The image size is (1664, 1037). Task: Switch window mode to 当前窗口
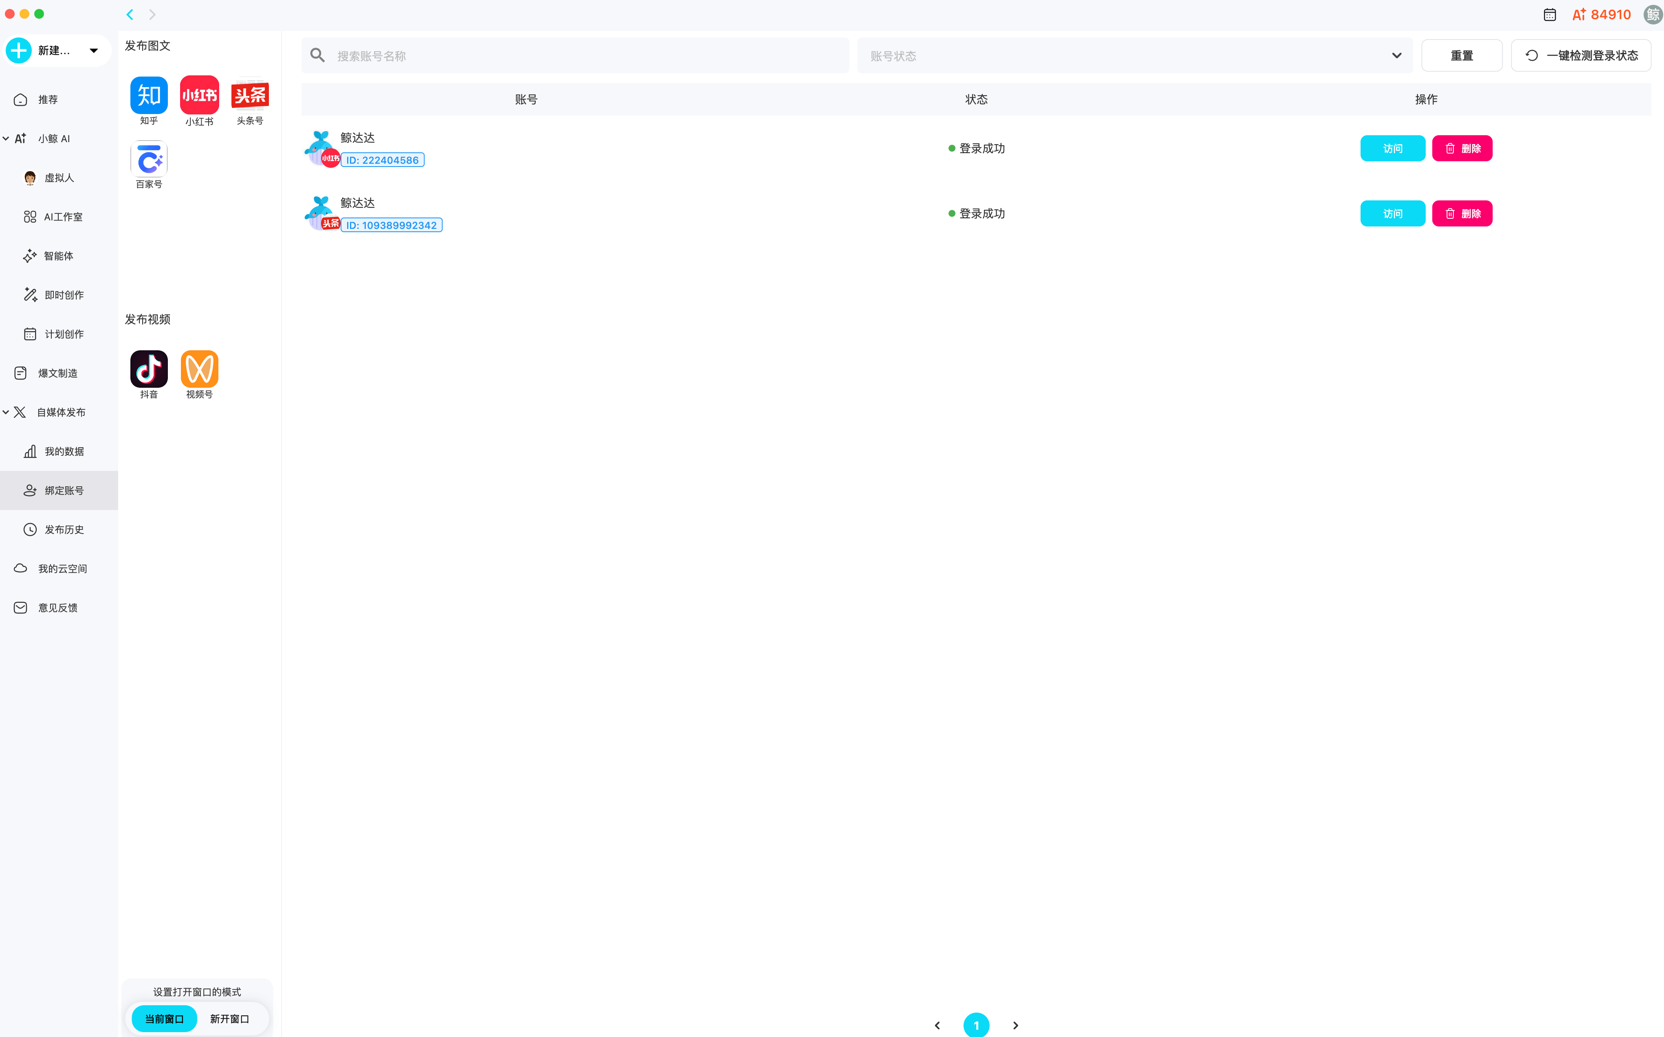[x=165, y=1019]
